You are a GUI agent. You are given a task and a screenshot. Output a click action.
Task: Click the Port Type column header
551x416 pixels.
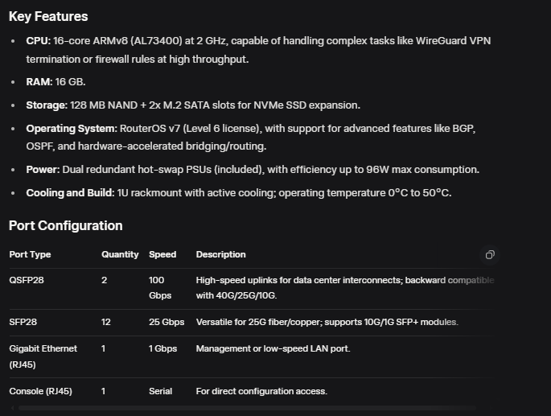point(30,255)
